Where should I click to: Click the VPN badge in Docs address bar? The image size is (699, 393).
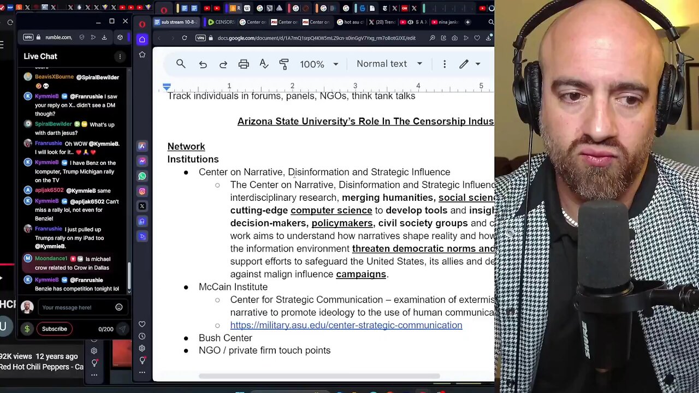pos(200,38)
